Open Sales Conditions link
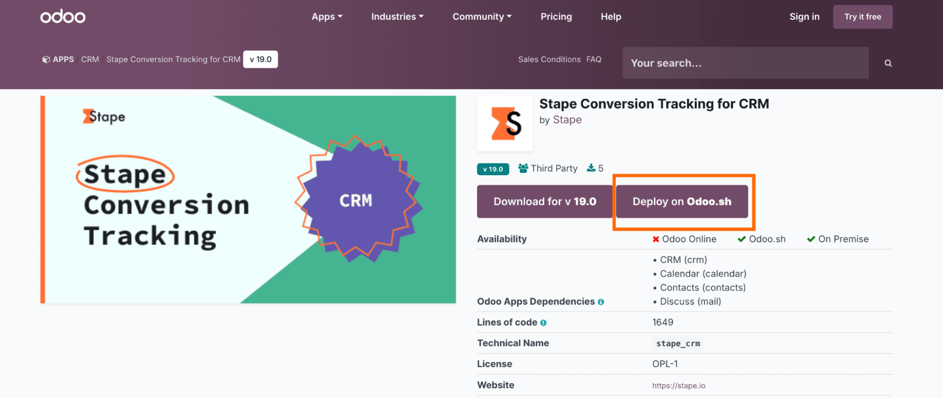Viewport: 943px width, 399px height. (x=549, y=59)
